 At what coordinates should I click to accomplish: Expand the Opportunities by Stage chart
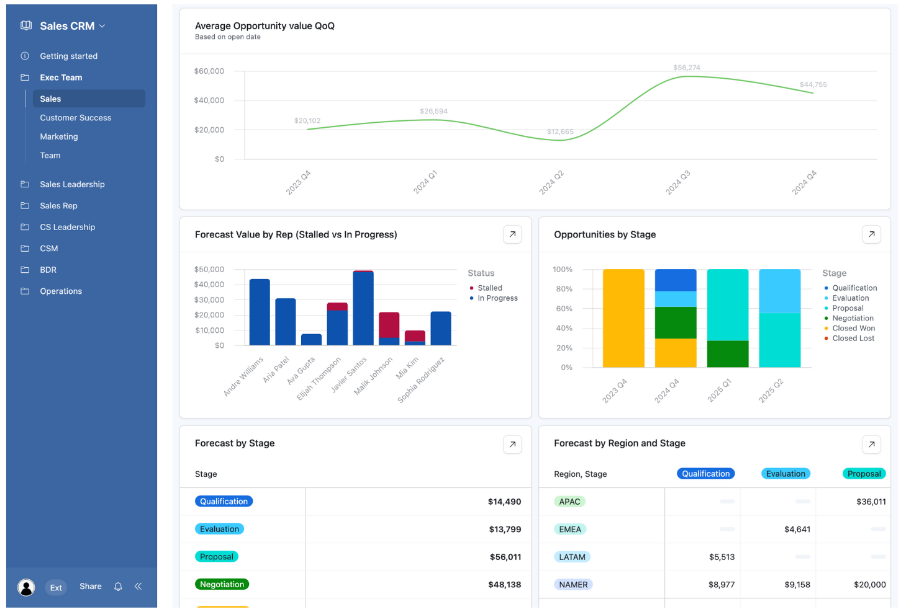[871, 234]
